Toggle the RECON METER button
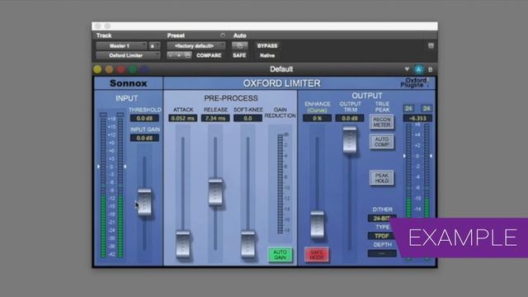 [381, 122]
